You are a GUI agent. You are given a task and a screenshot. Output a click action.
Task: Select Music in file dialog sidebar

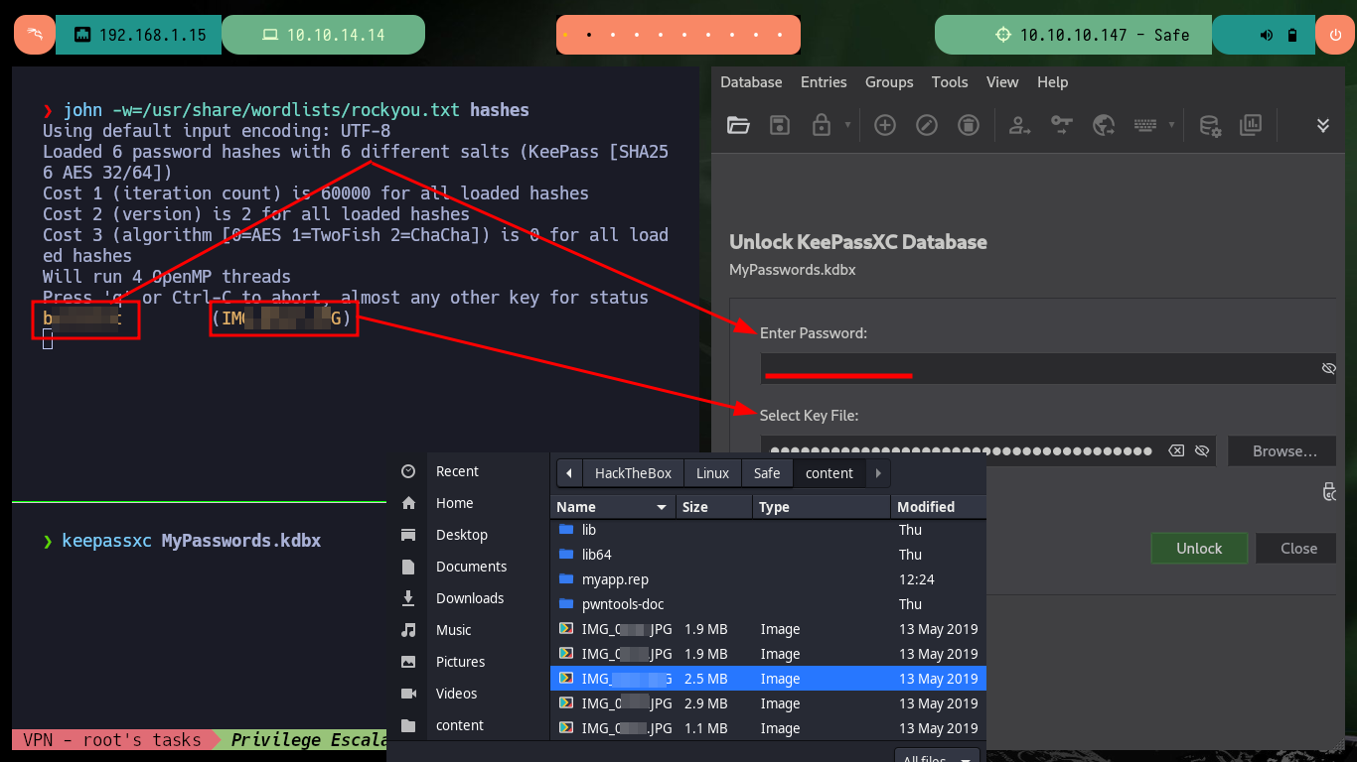tap(468, 630)
